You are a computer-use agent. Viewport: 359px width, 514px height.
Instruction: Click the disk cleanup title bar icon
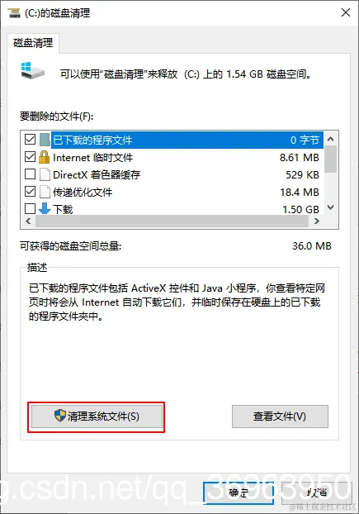(13, 13)
